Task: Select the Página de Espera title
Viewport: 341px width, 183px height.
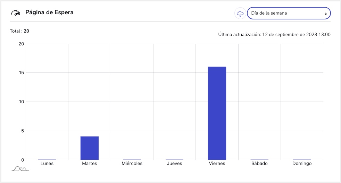Action: pyautogui.click(x=49, y=12)
